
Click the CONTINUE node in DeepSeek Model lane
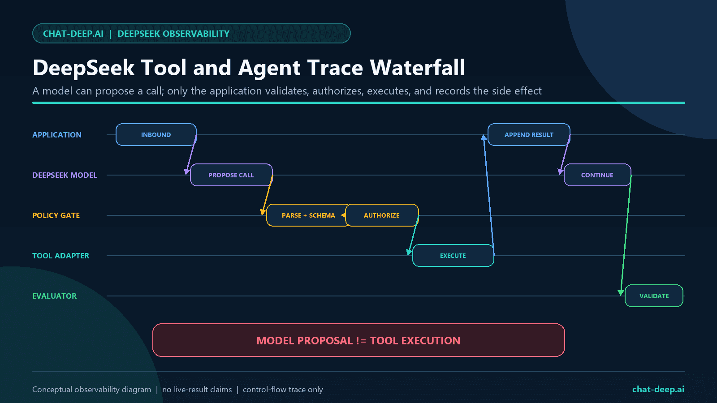(x=597, y=175)
